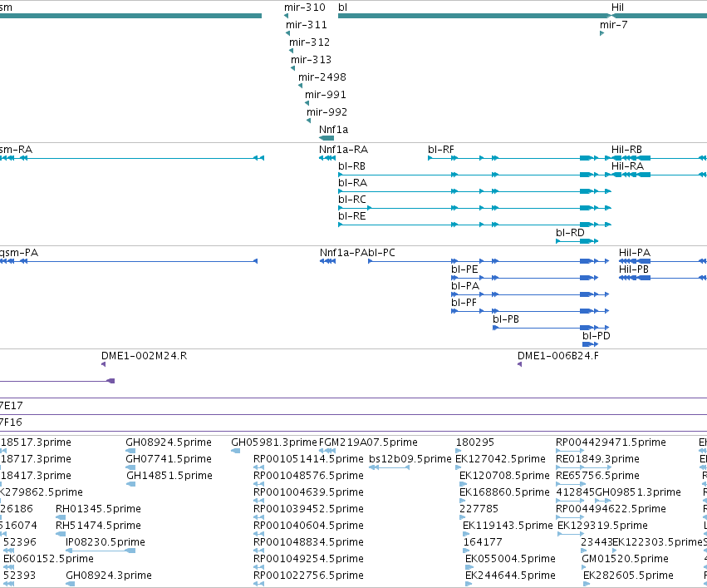Select the bl-RB transcript label
Screen dimensions: 707x588
point(351,166)
